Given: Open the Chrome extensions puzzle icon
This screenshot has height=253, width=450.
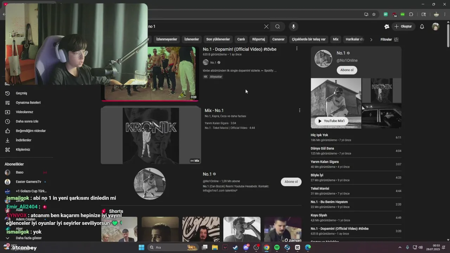Looking at the screenshot, I should point(411,14).
